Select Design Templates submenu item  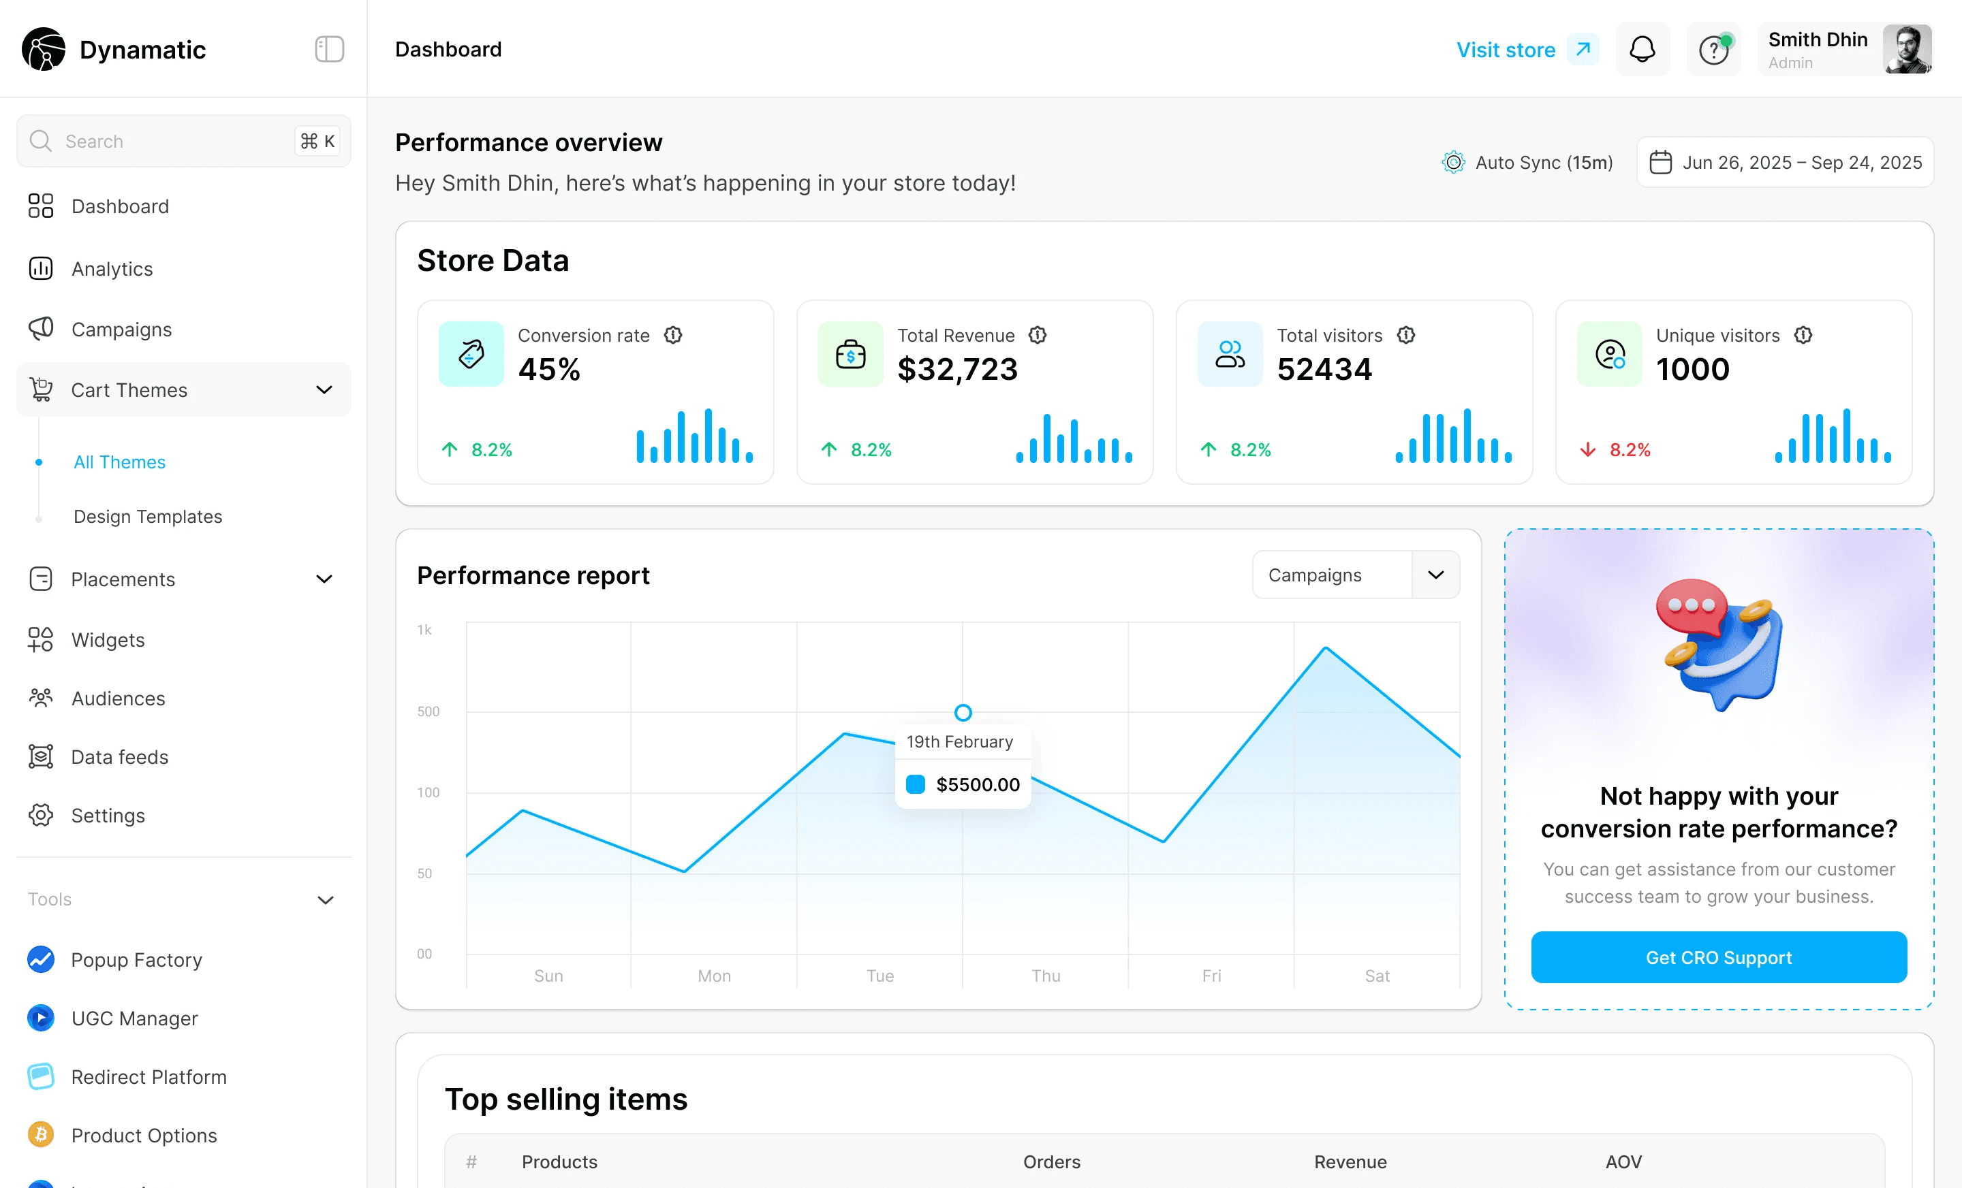tap(148, 517)
